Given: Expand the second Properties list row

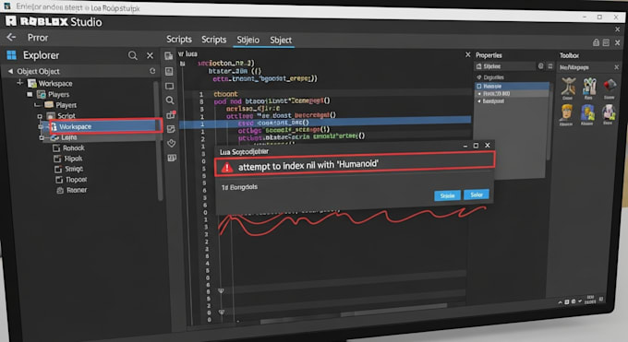Looking at the screenshot, I should tap(479, 94).
